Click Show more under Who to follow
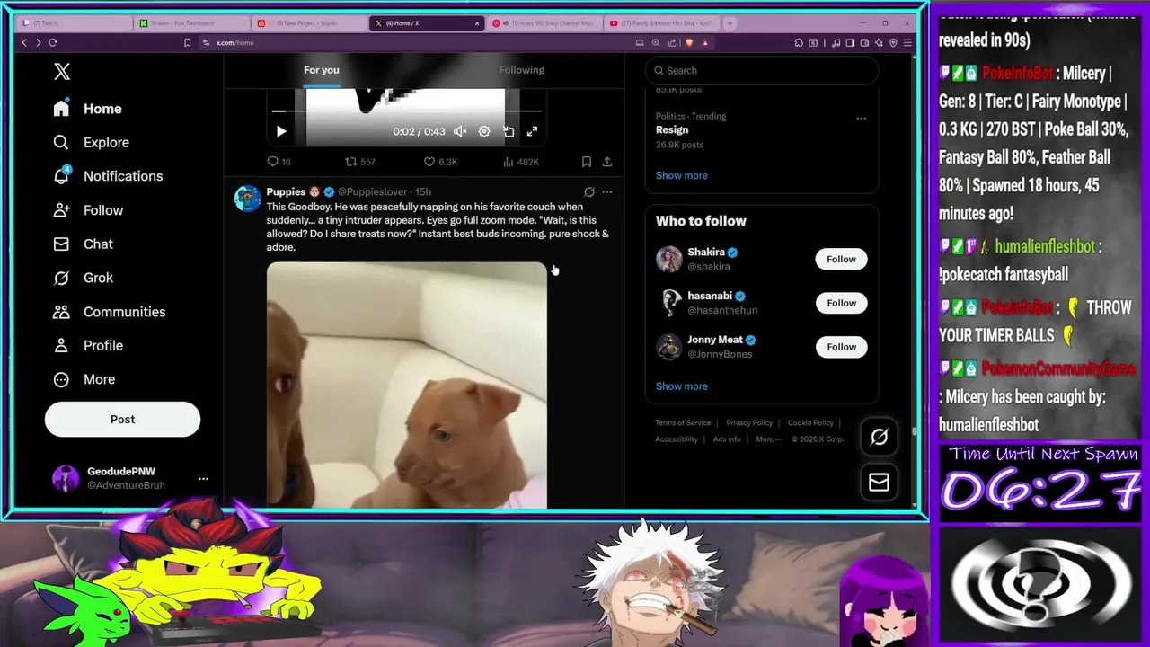1150x647 pixels. 681,386
